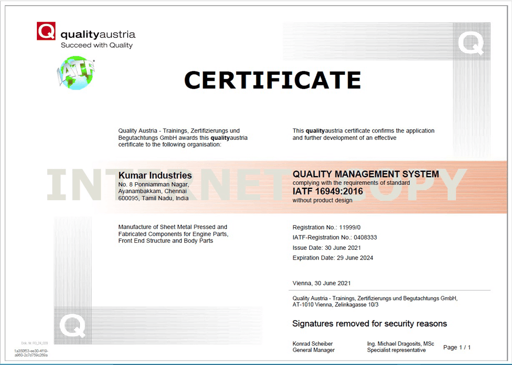The height and width of the screenshot is (365, 512).
Task: Click 'AT-1010 Vienna, Zelinkagasse 10/3' address
Action: [335, 305]
